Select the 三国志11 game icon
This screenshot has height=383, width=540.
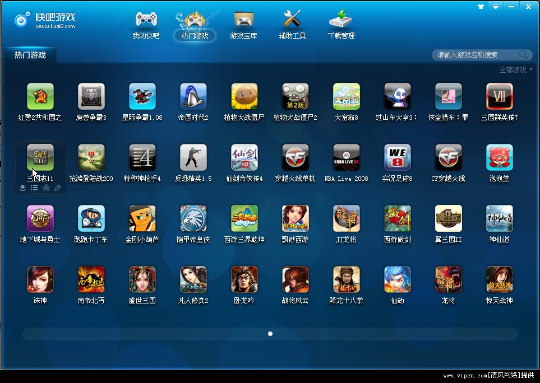tap(40, 157)
